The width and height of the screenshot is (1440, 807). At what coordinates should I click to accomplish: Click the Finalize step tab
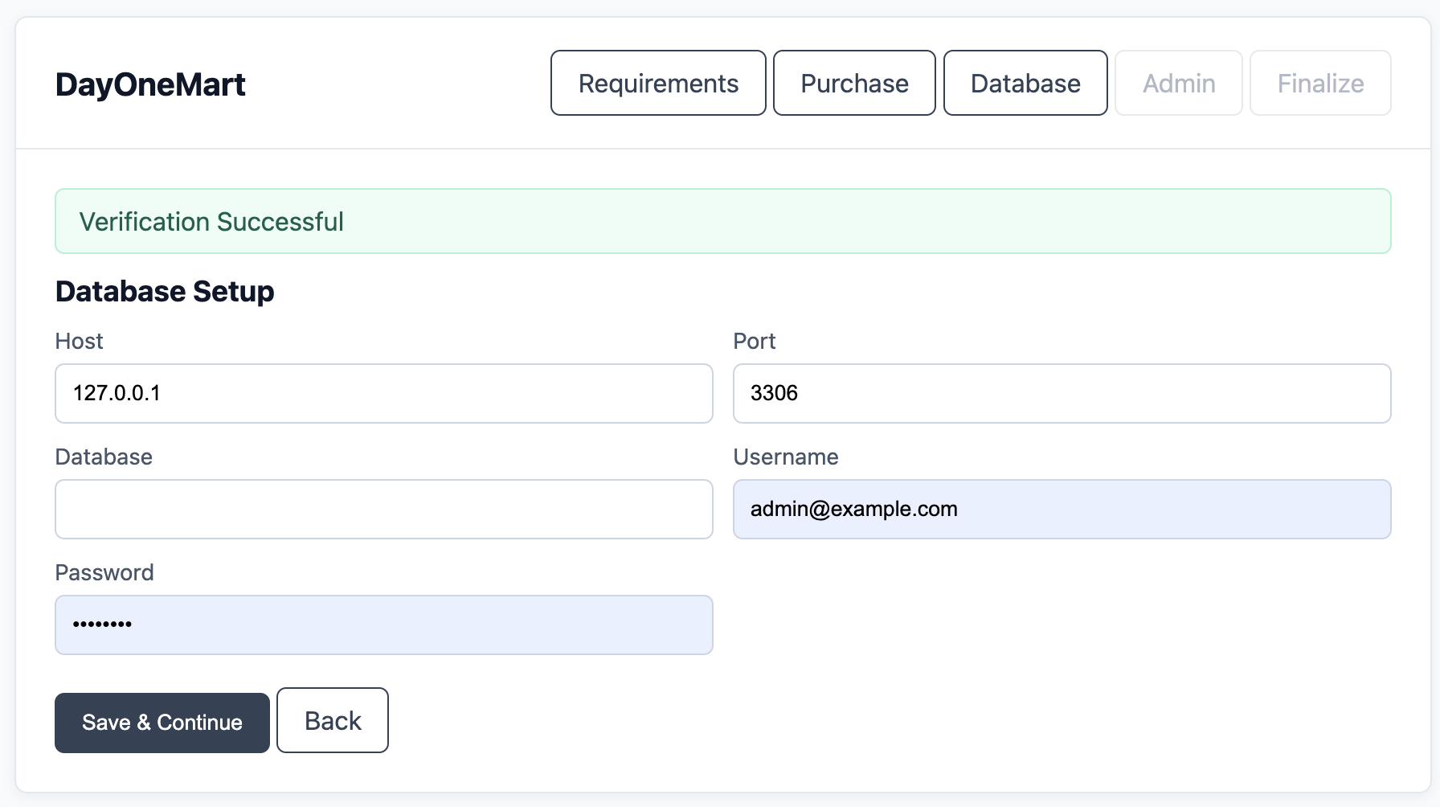pyautogui.click(x=1320, y=83)
